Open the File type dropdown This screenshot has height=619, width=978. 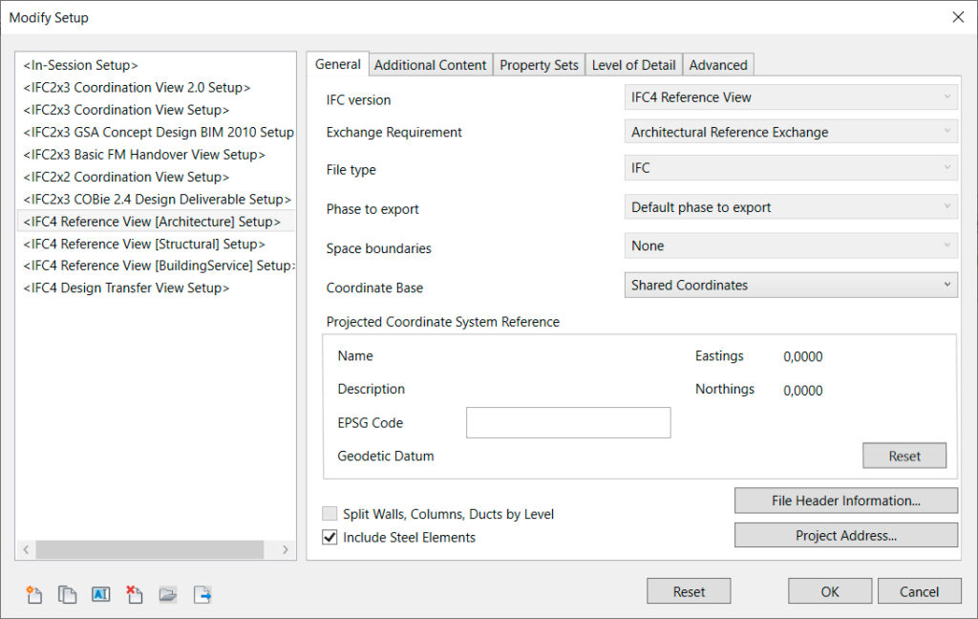pos(790,168)
